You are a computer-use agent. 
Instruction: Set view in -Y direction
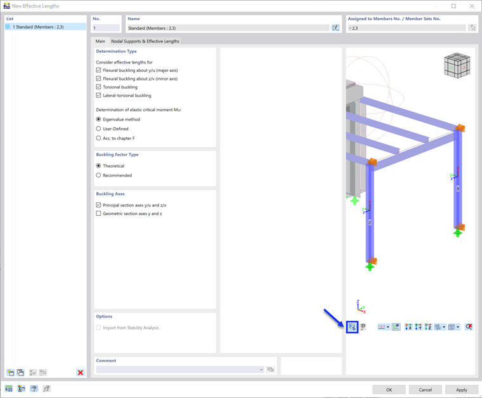click(418, 327)
